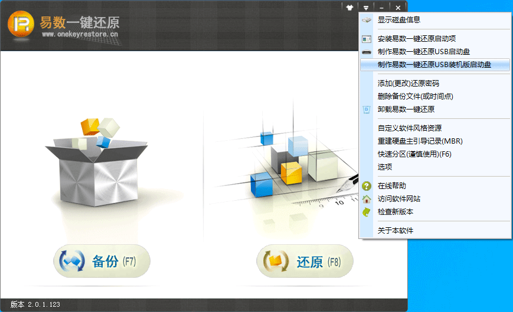Viewport: 513px width, 312px height.
Task: Choose 快速分区(谨慎使用)(F6)
Action: click(435, 154)
